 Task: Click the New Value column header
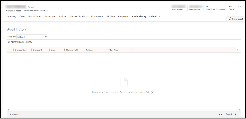[x=114, y=50]
